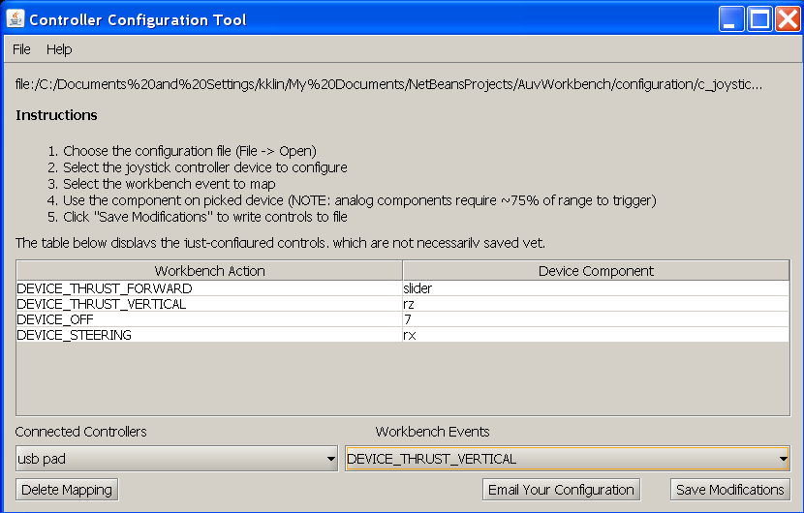The image size is (804, 513).
Task: Select the DEVICE_THRUST_FORWARD table row
Action: (403, 288)
